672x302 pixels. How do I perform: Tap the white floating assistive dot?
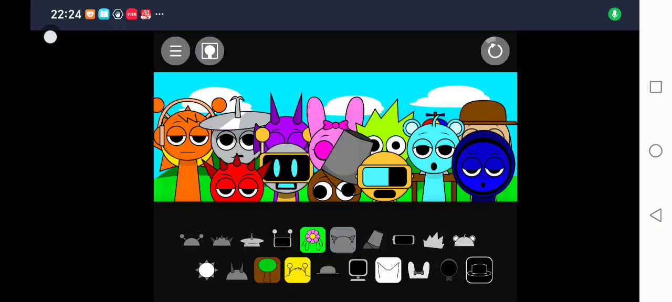(x=50, y=37)
